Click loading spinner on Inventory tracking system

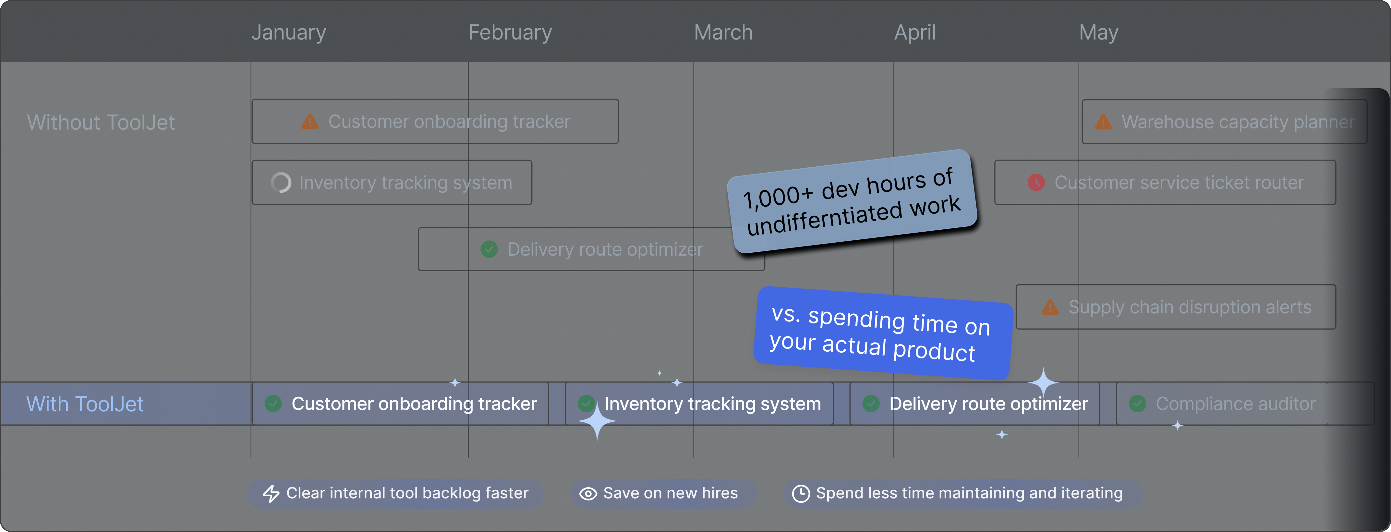click(281, 183)
